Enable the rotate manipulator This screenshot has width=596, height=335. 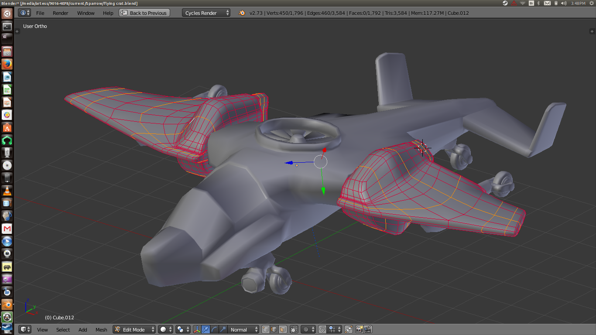click(x=214, y=330)
